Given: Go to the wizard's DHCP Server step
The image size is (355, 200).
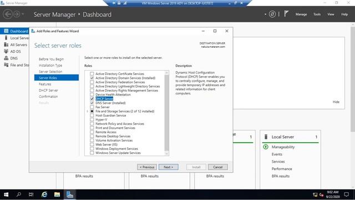Looking at the screenshot, I should (x=48, y=90).
